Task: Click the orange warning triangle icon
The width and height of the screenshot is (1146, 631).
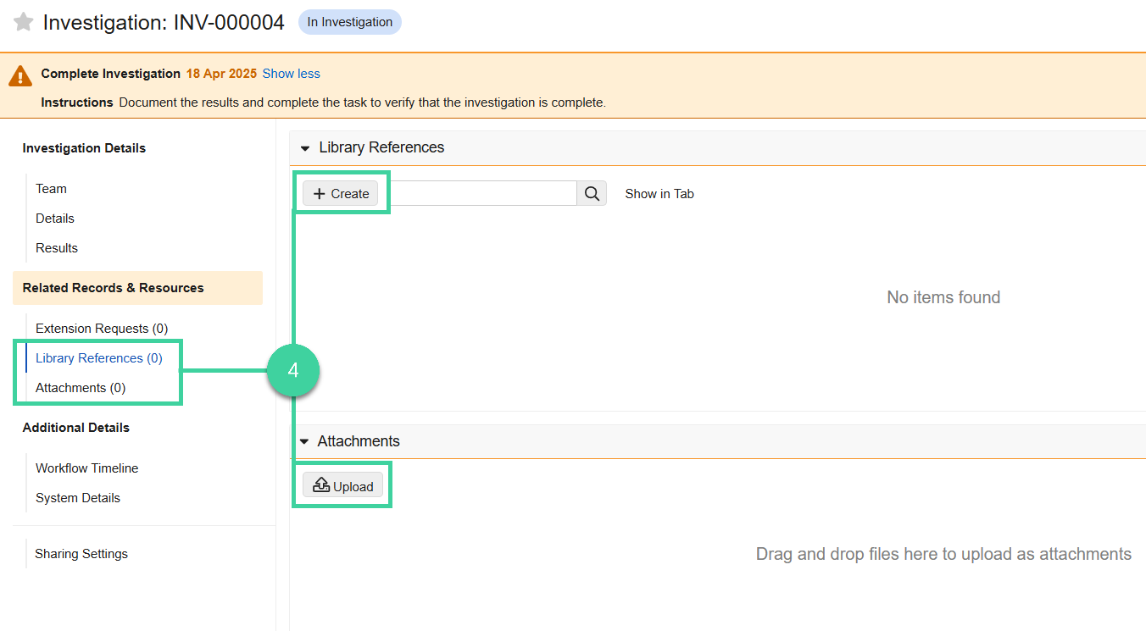Action: 20,75
